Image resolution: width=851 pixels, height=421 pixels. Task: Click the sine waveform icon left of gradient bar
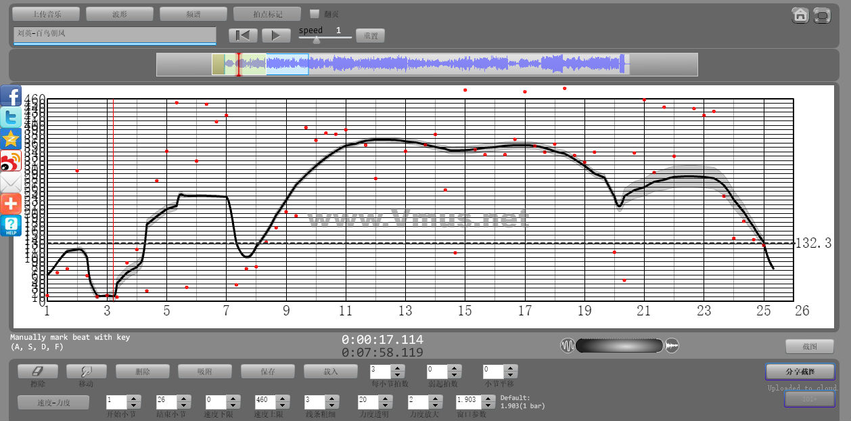pyautogui.click(x=568, y=346)
